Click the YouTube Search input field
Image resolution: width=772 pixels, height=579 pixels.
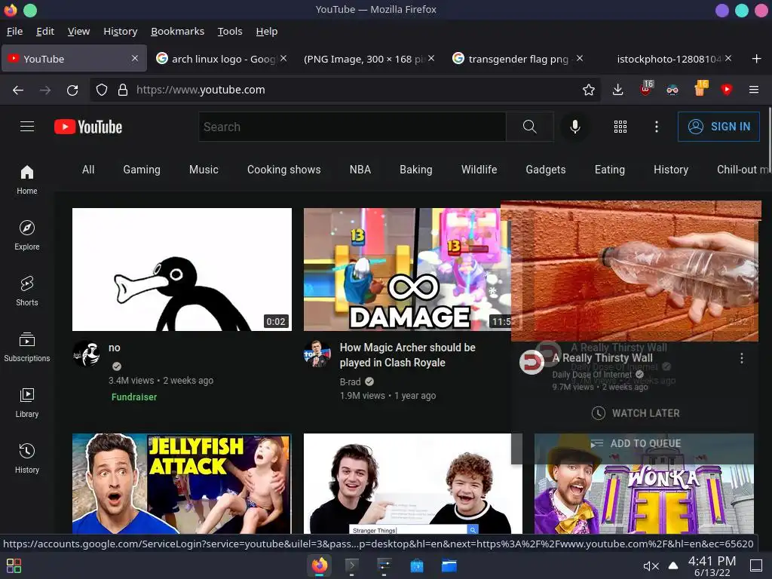[x=353, y=127]
